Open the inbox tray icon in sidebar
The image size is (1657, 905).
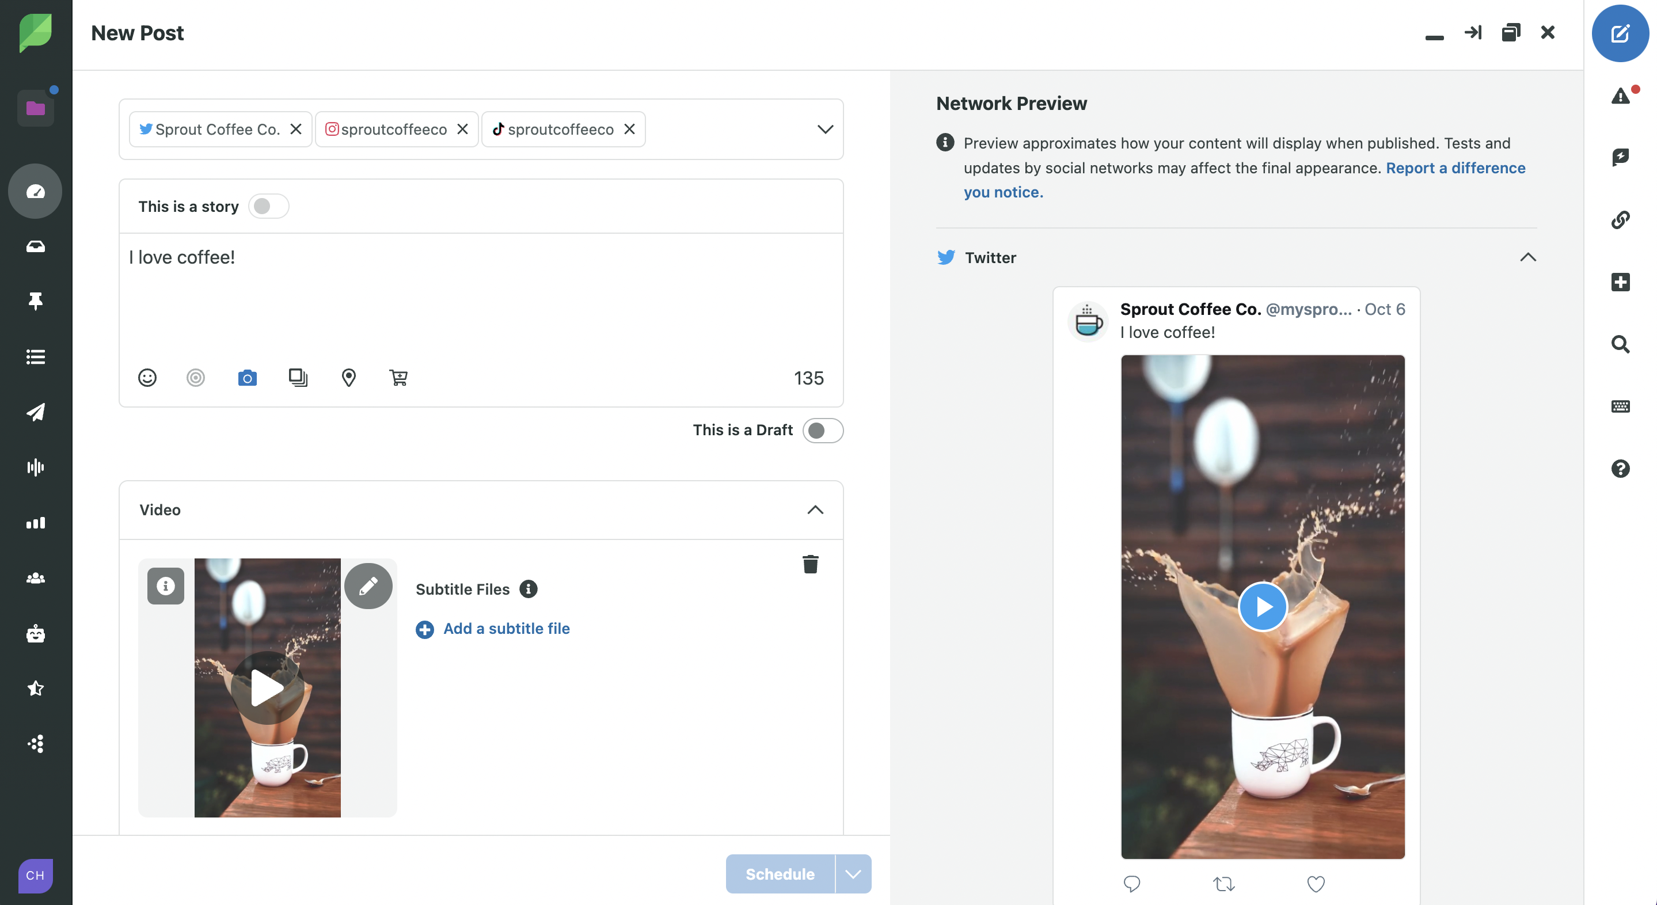(35, 246)
